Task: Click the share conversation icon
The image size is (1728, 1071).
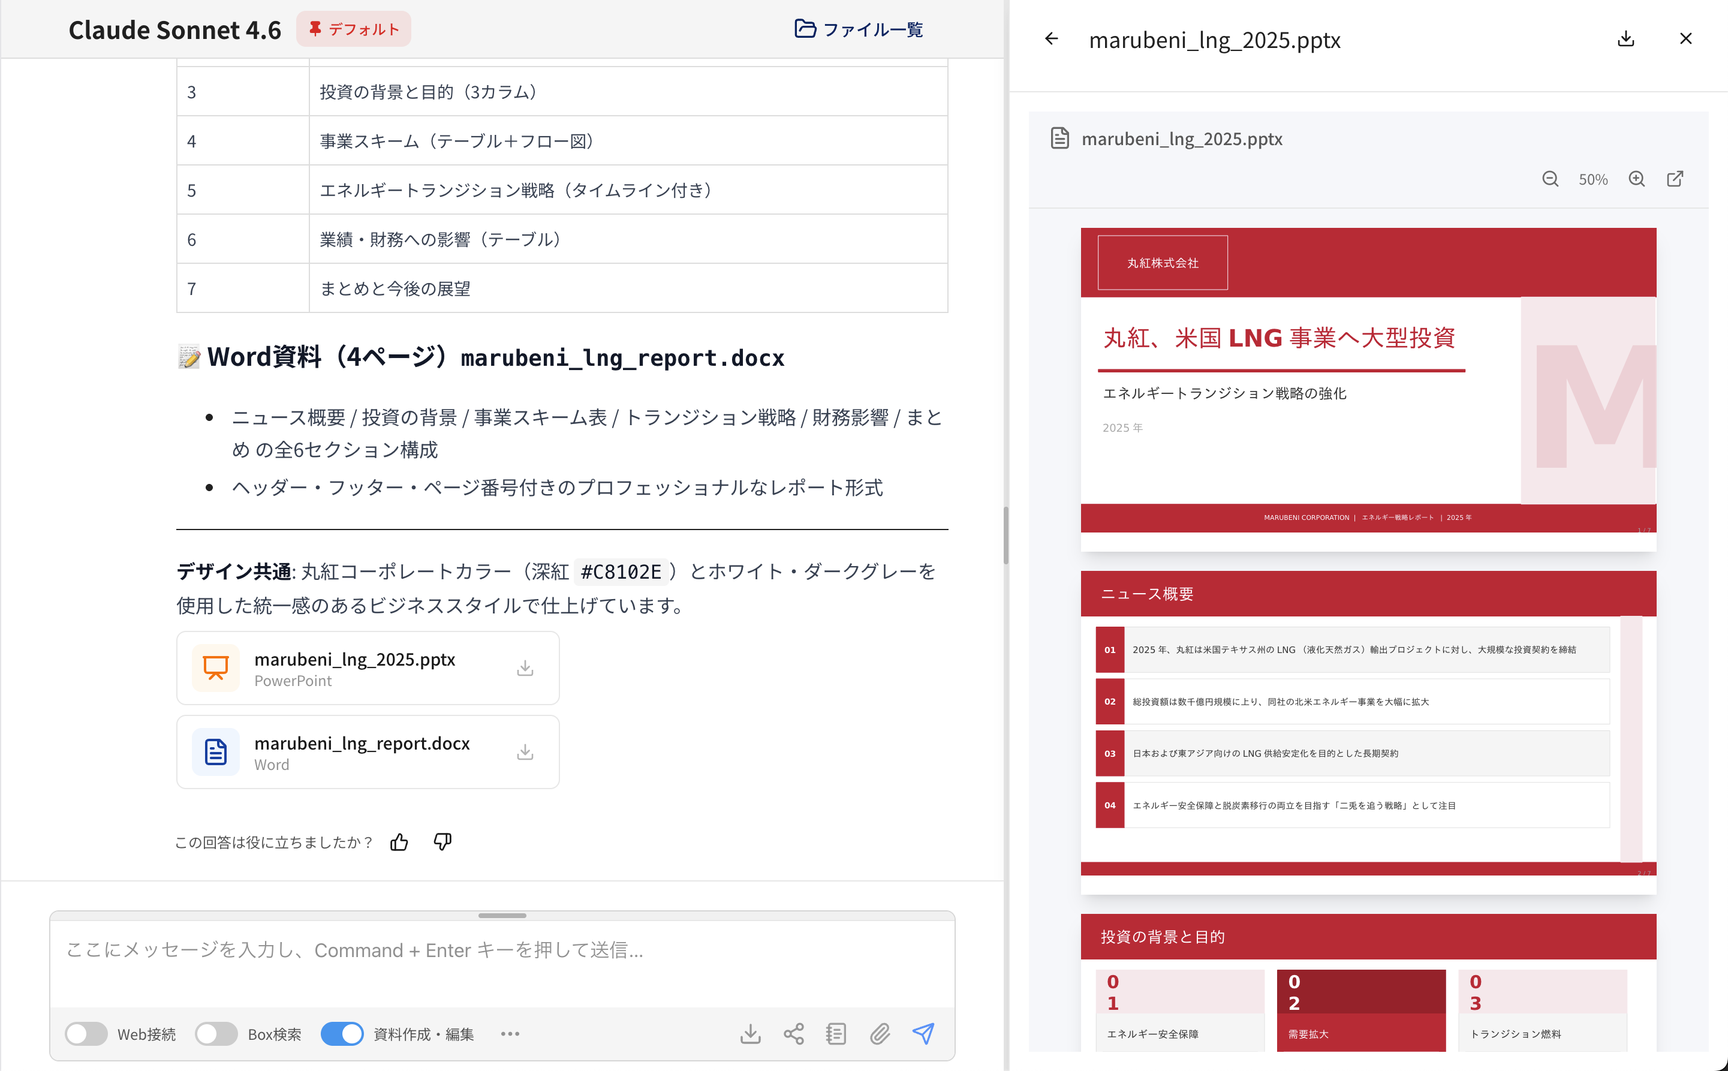Action: click(793, 1033)
